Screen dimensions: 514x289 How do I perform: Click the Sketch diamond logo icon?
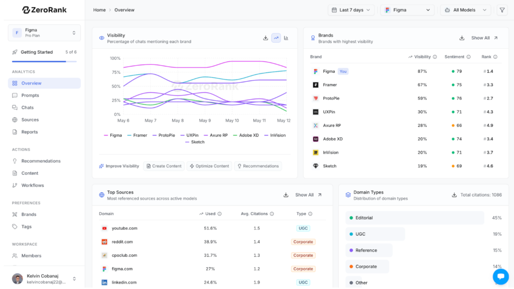click(316, 166)
